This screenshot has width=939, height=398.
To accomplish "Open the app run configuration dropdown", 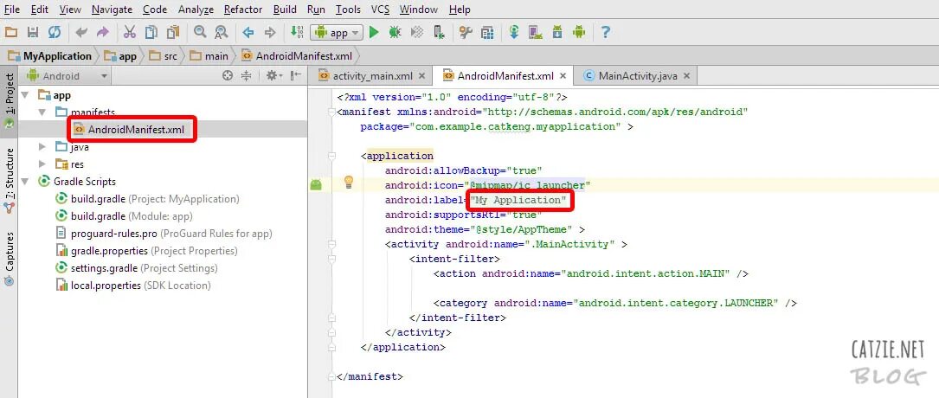I will coord(337,32).
